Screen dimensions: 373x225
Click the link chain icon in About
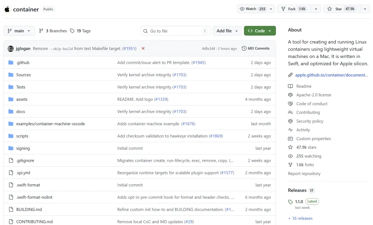[290, 75]
